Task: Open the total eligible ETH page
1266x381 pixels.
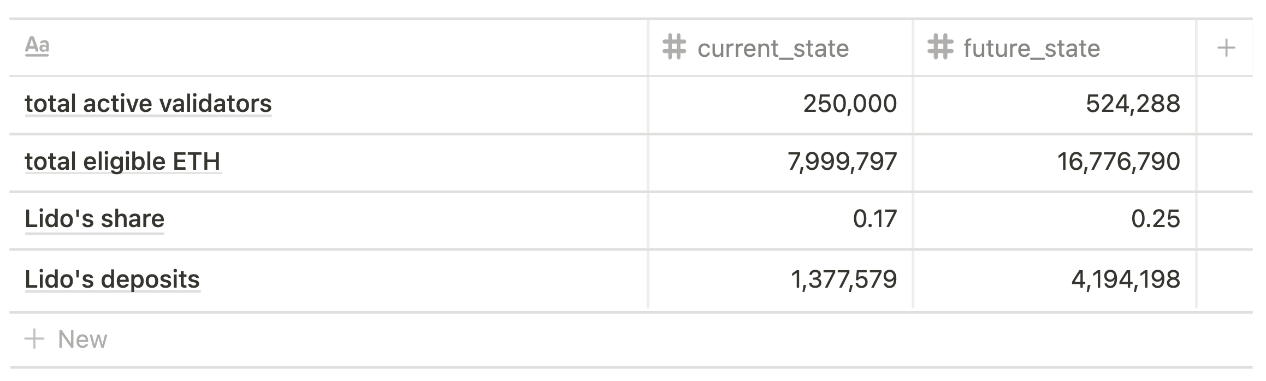Action: pos(123,162)
